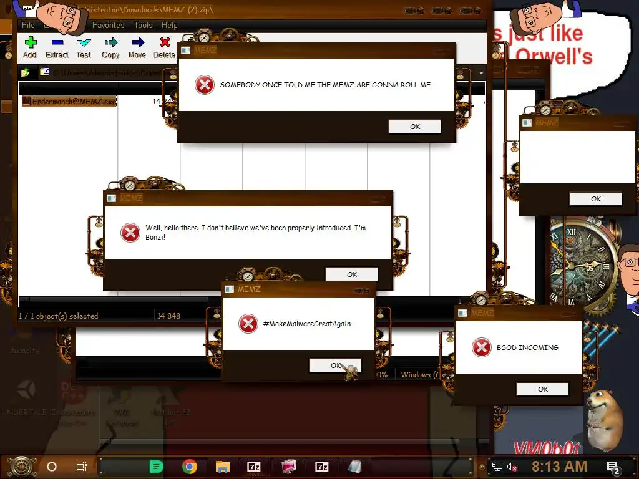Open File Explorer from the taskbar
Viewport: 639px width, 479px height.
point(223,467)
